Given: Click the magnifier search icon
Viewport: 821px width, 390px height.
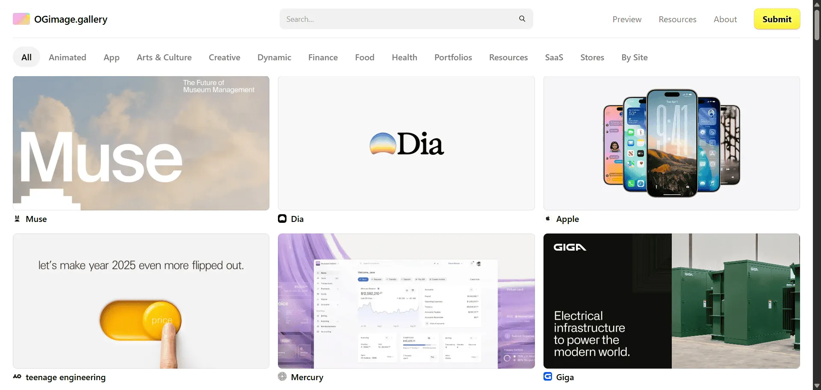Looking at the screenshot, I should click(x=522, y=19).
